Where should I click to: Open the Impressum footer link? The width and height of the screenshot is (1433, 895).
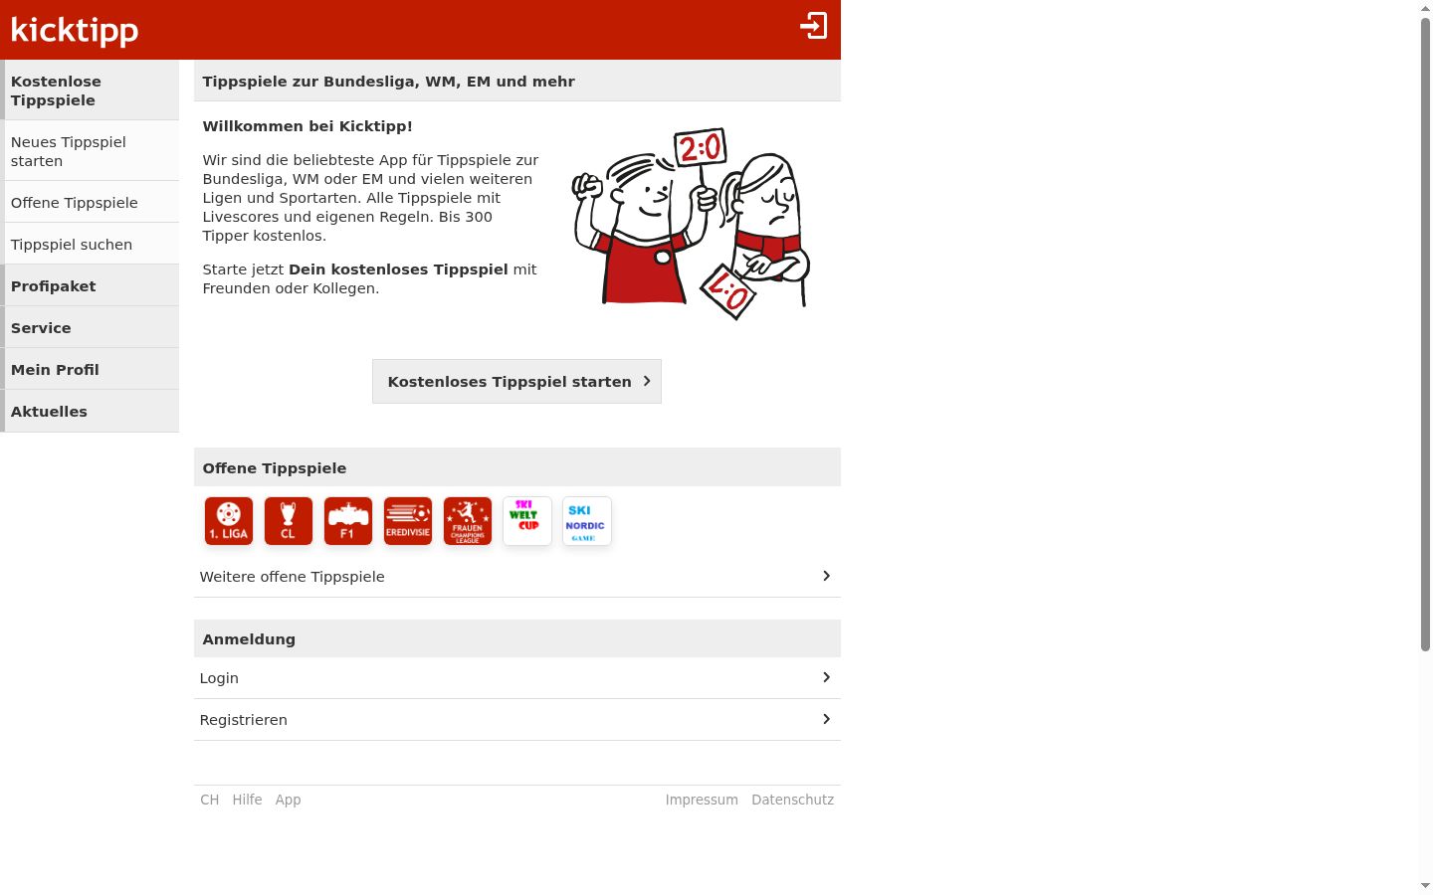coord(702,800)
